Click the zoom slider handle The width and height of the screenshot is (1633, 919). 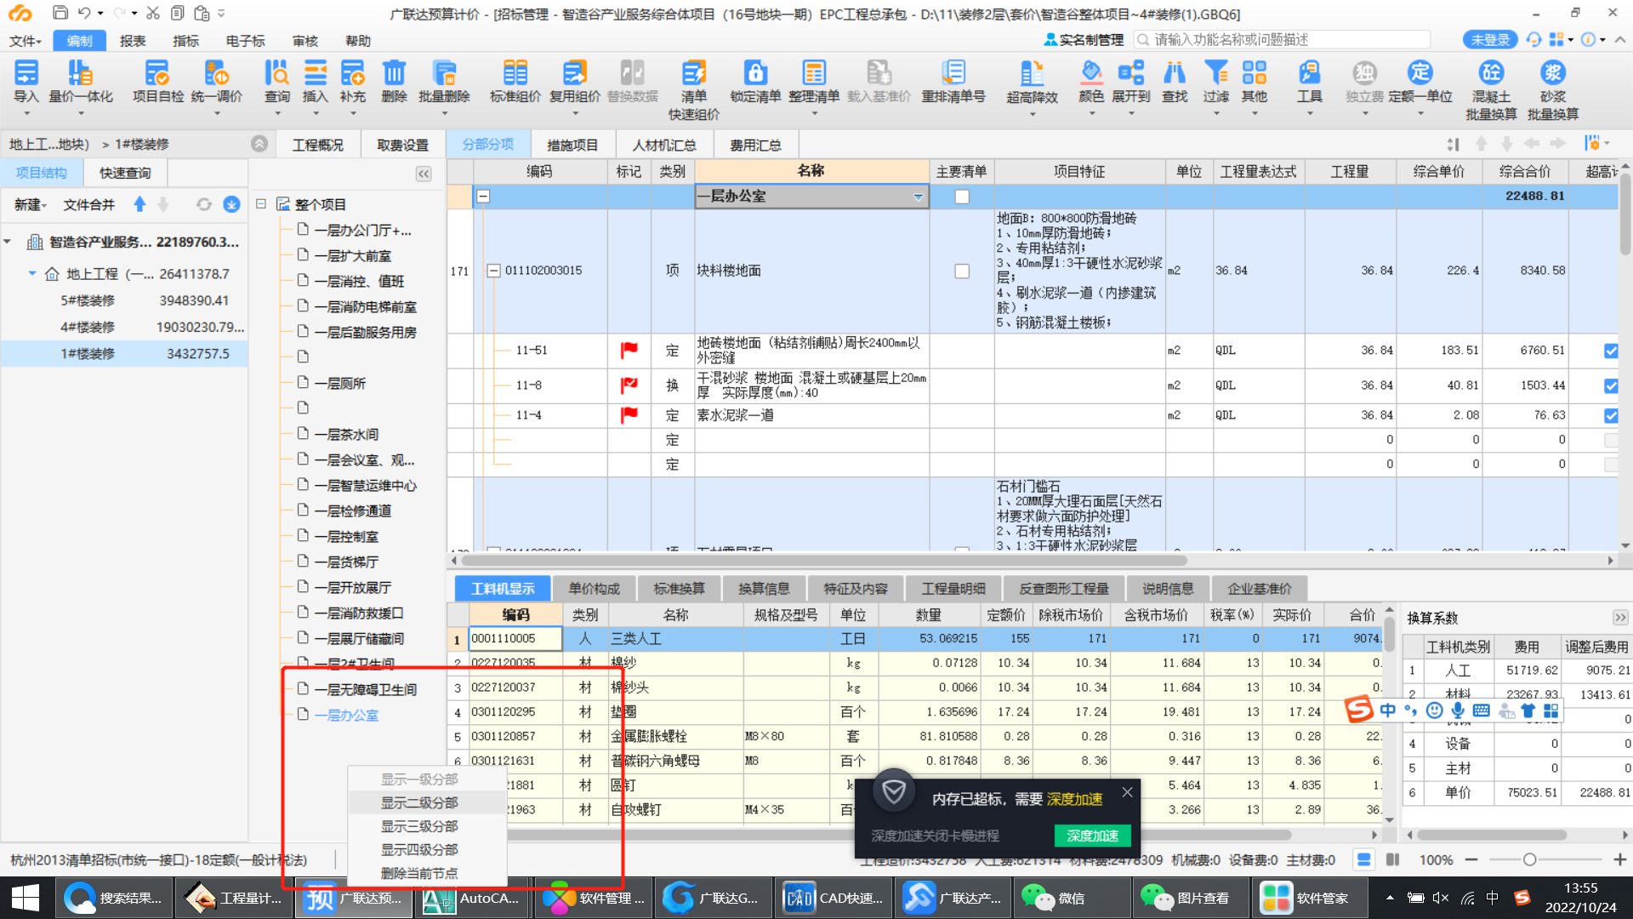[1529, 859]
